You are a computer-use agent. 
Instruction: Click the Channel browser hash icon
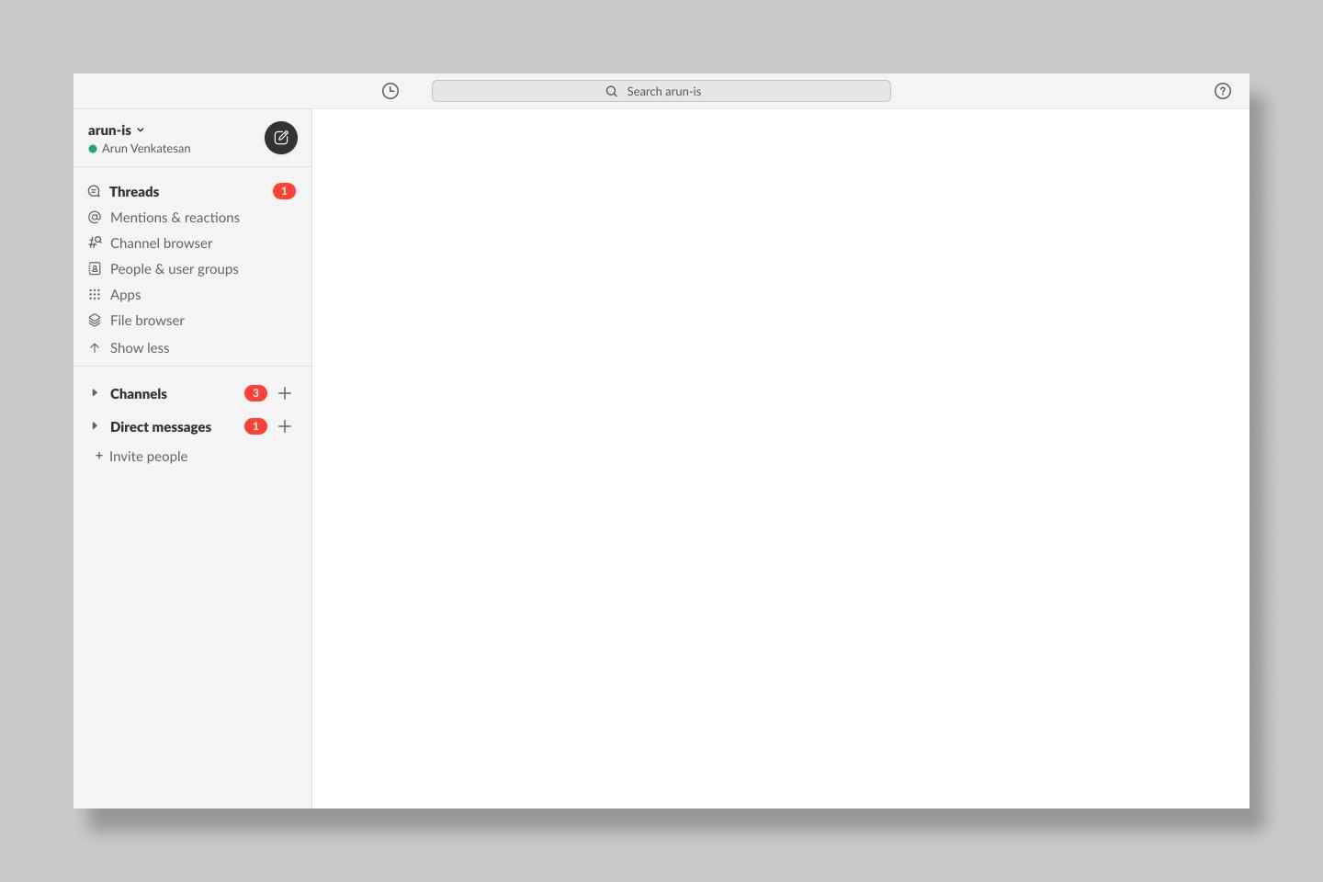coord(94,243)
